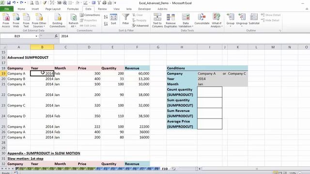Image resolution: width=310 pixels, height=174 pixels.
Task: Launch Text to Columns
Action: tap(157, 20)
